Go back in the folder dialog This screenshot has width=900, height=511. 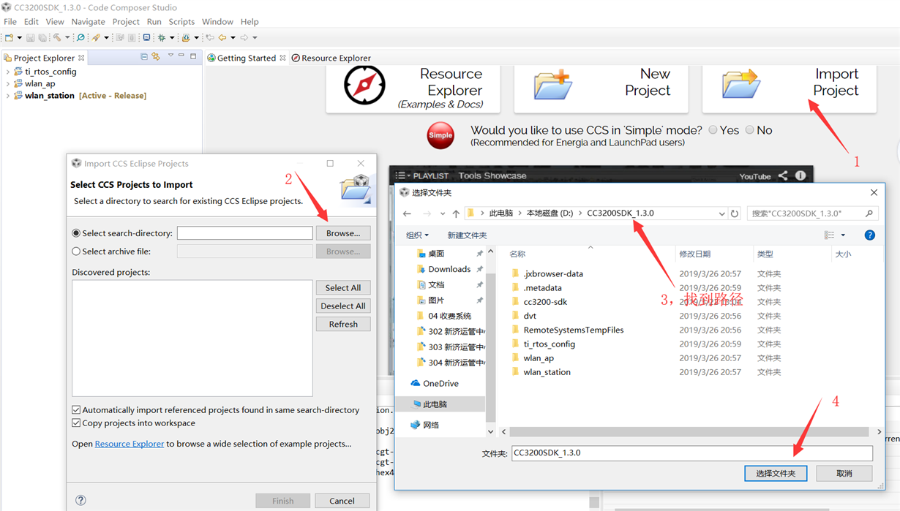point(407,213)
